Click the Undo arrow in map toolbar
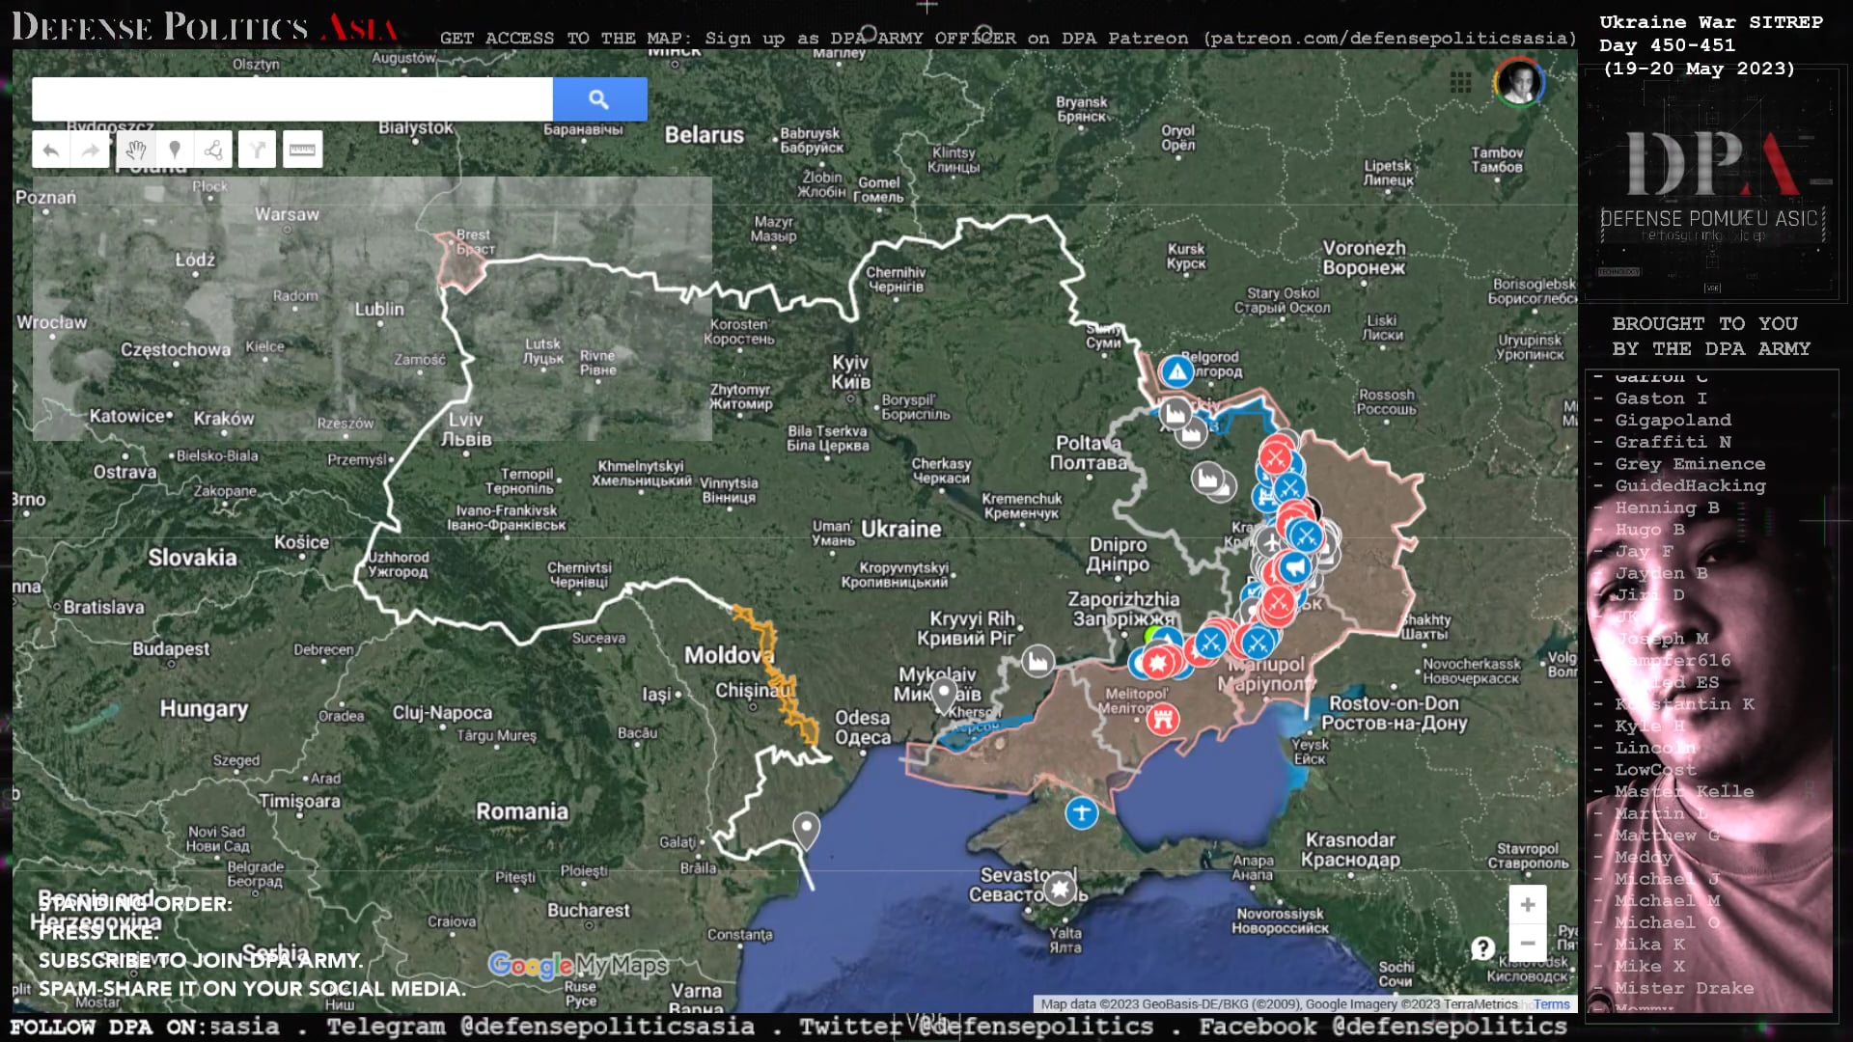Viewport: 1853px width, 1042px height. [51, 150]
